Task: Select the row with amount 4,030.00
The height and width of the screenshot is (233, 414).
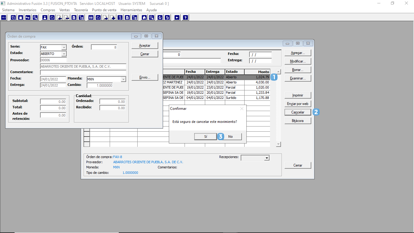Action: (216, 82)
